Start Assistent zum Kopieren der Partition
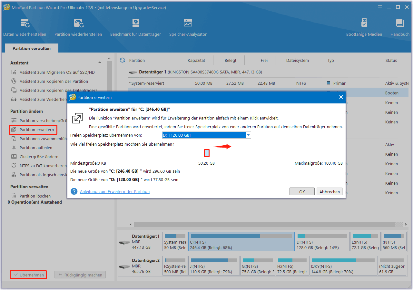The image size is (413, 290). [54, 82]
